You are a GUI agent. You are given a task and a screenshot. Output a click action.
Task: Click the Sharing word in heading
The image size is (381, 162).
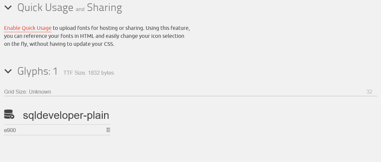104,8
